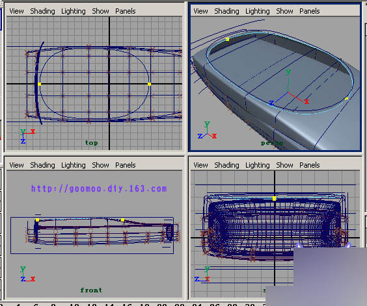Open Shading menu in side viewport

(227, 165)
